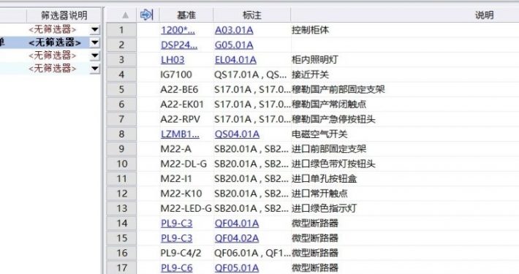Click the 筛选器说明 column header

[64, 15]
